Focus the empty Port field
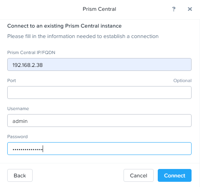This screenshot has width=200, height=187. (x=99, y=92)
